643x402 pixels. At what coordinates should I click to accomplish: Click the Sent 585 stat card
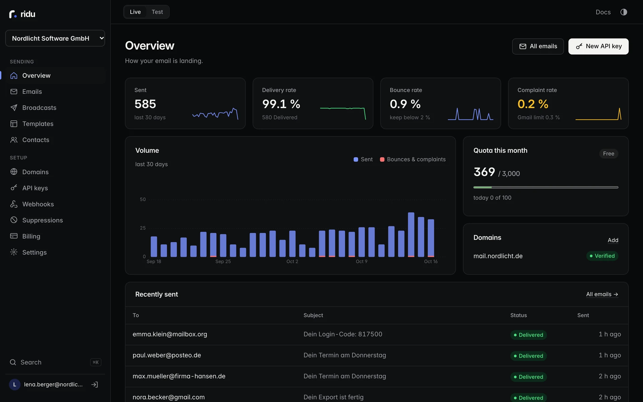tap(185, 104)
